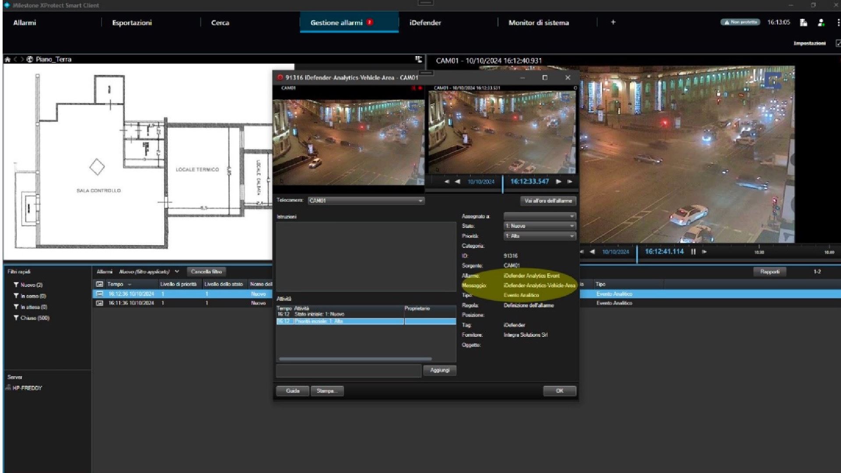841x473 pixels.
Task: Switch to the Esportazioni tab
Action: (132, 23)
